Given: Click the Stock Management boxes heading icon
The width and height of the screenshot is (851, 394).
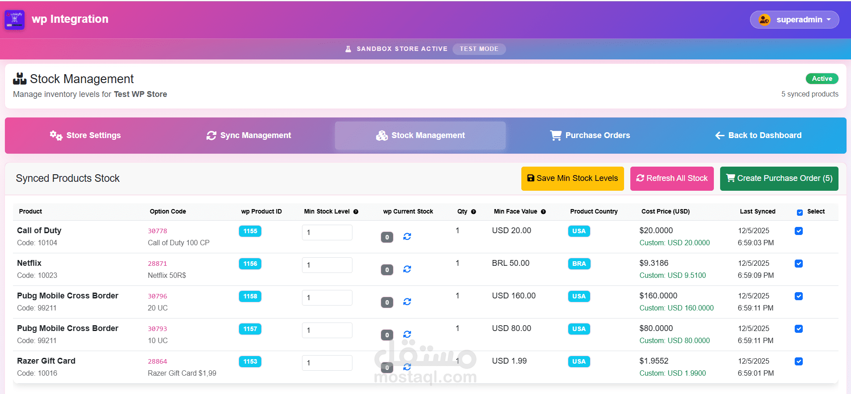Looking at the screenshot, I should click(20, 79).
